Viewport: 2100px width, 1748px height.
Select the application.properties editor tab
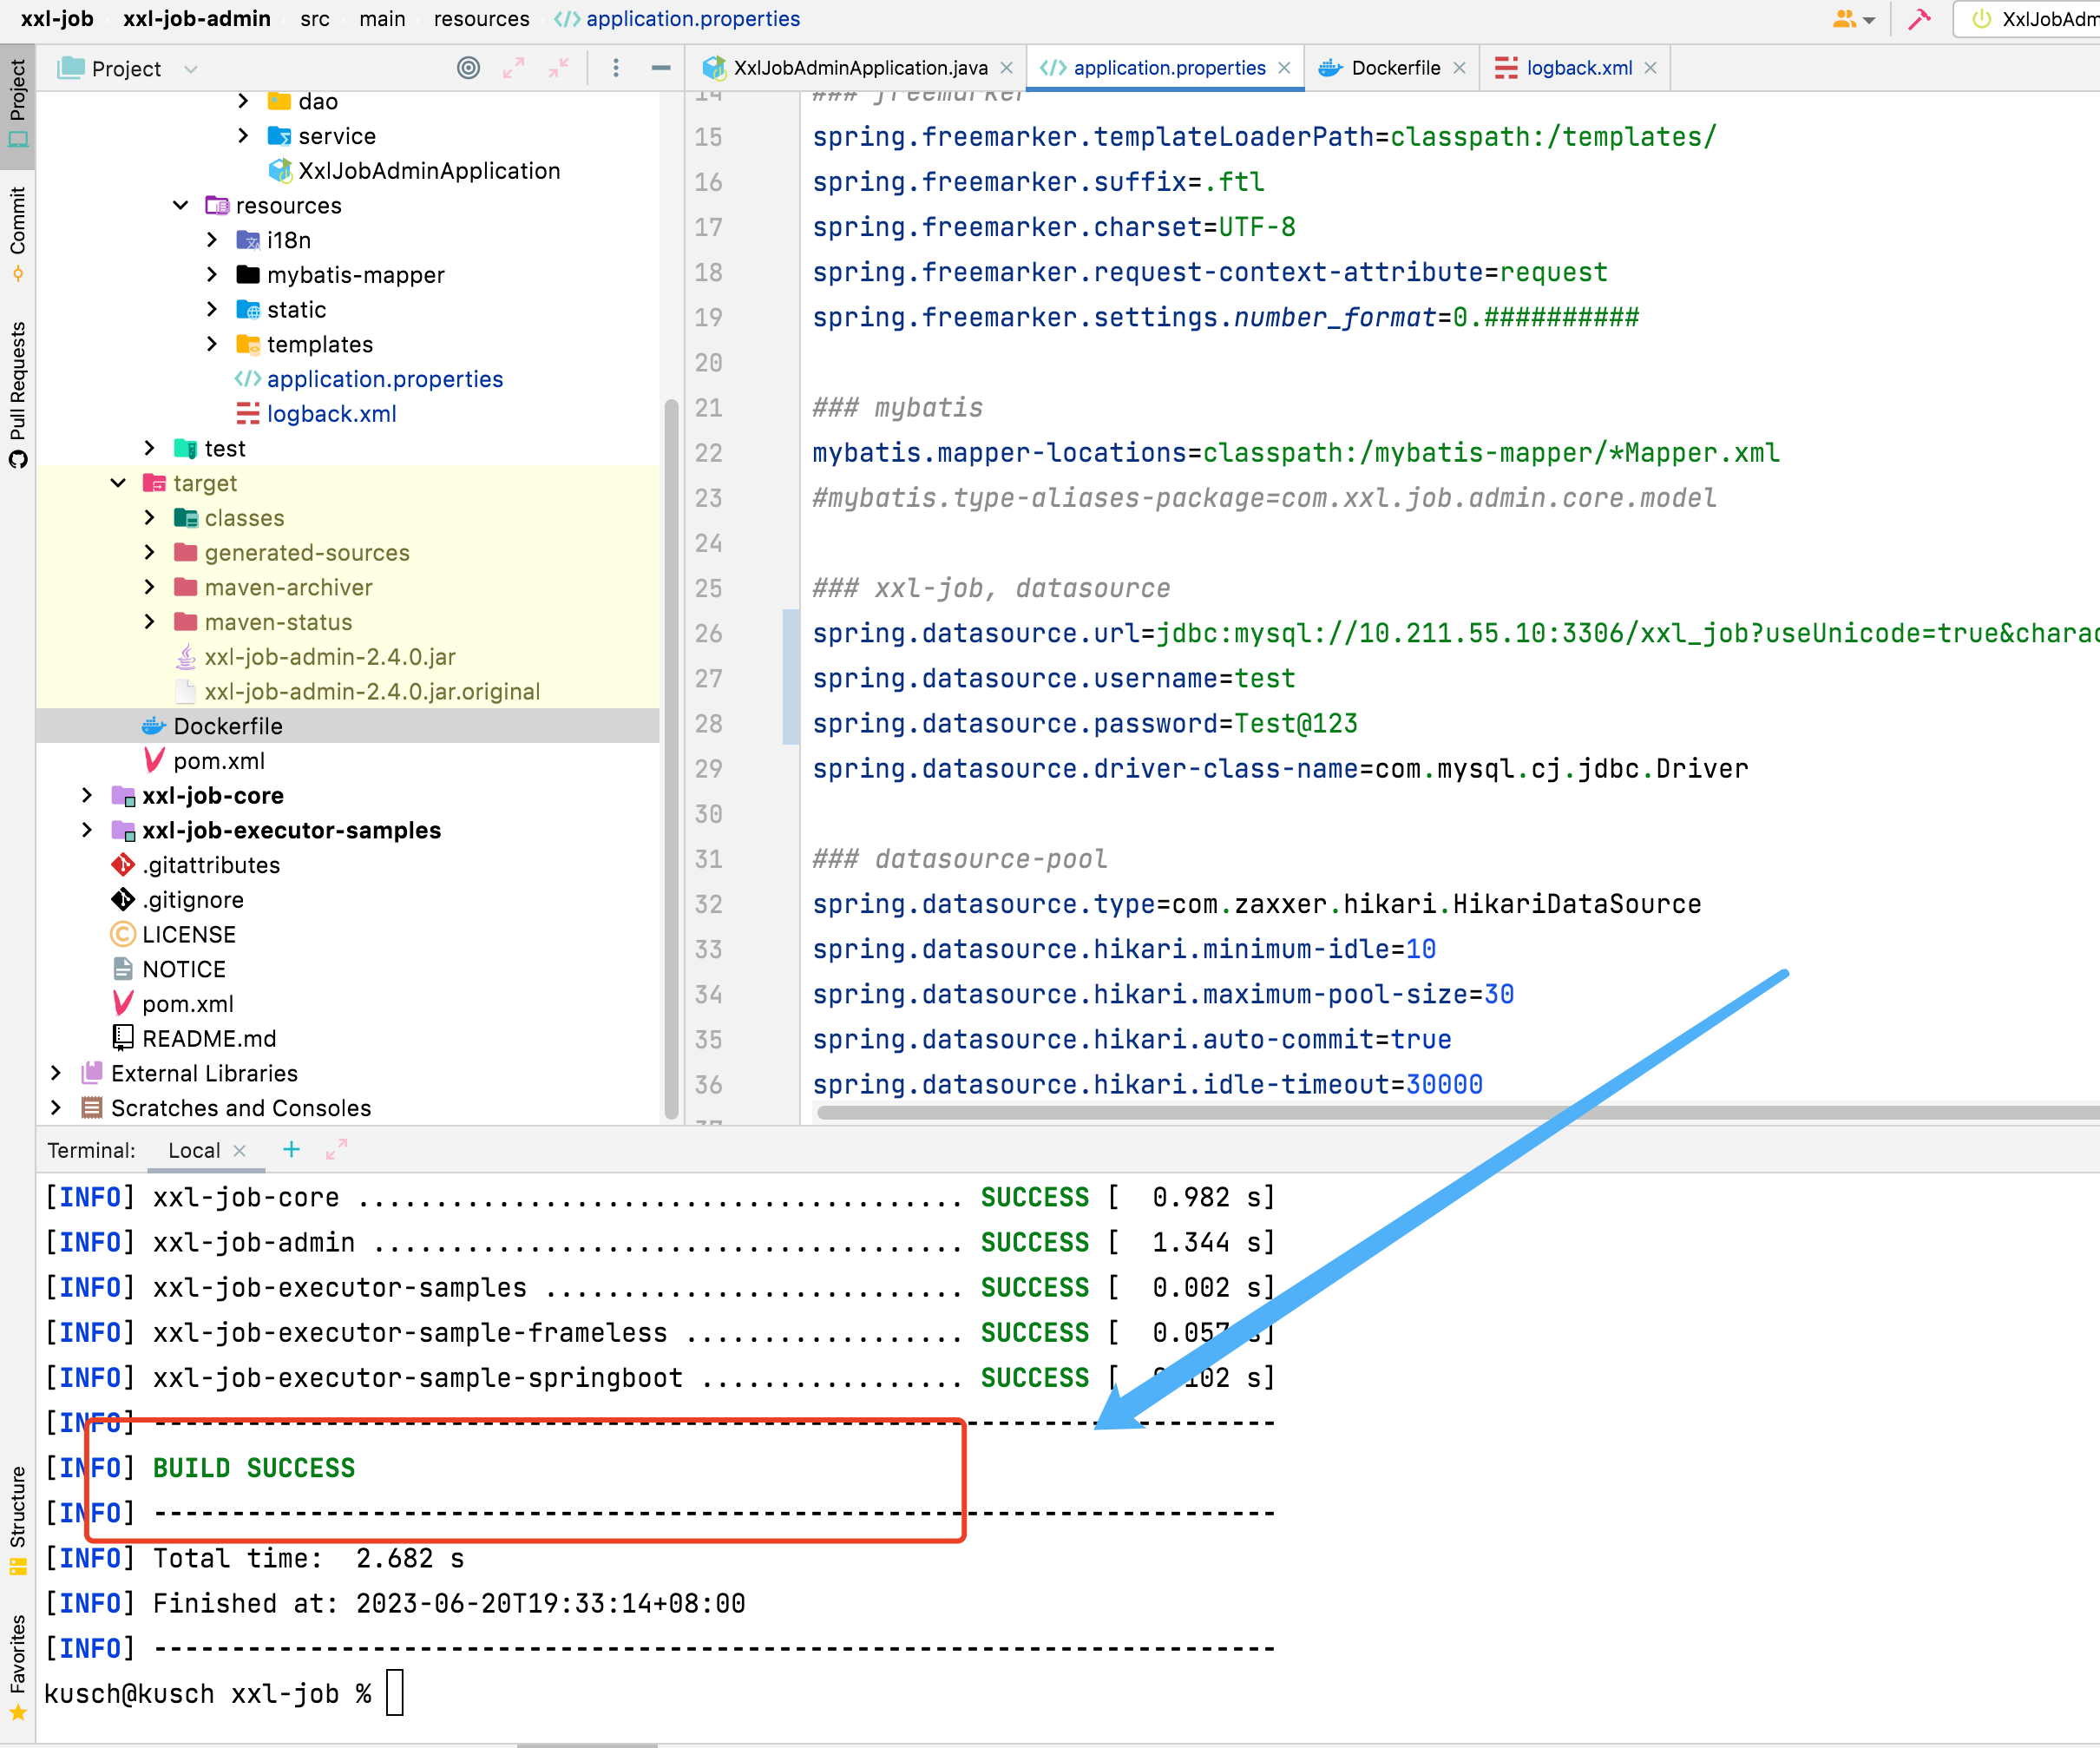(x=1166, y=68)
